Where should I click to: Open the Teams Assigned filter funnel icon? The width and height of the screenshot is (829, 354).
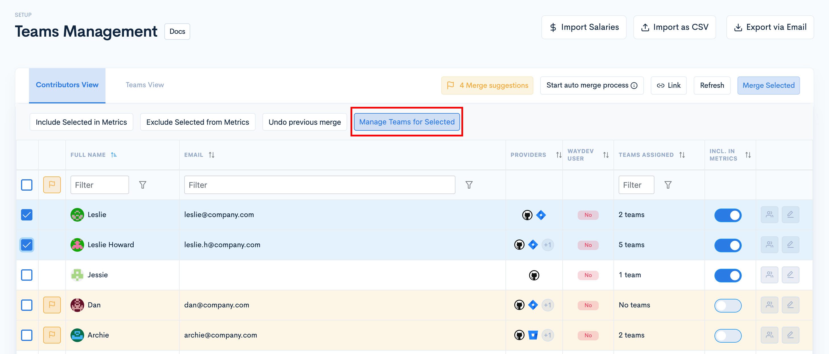(x=668, y=185)
